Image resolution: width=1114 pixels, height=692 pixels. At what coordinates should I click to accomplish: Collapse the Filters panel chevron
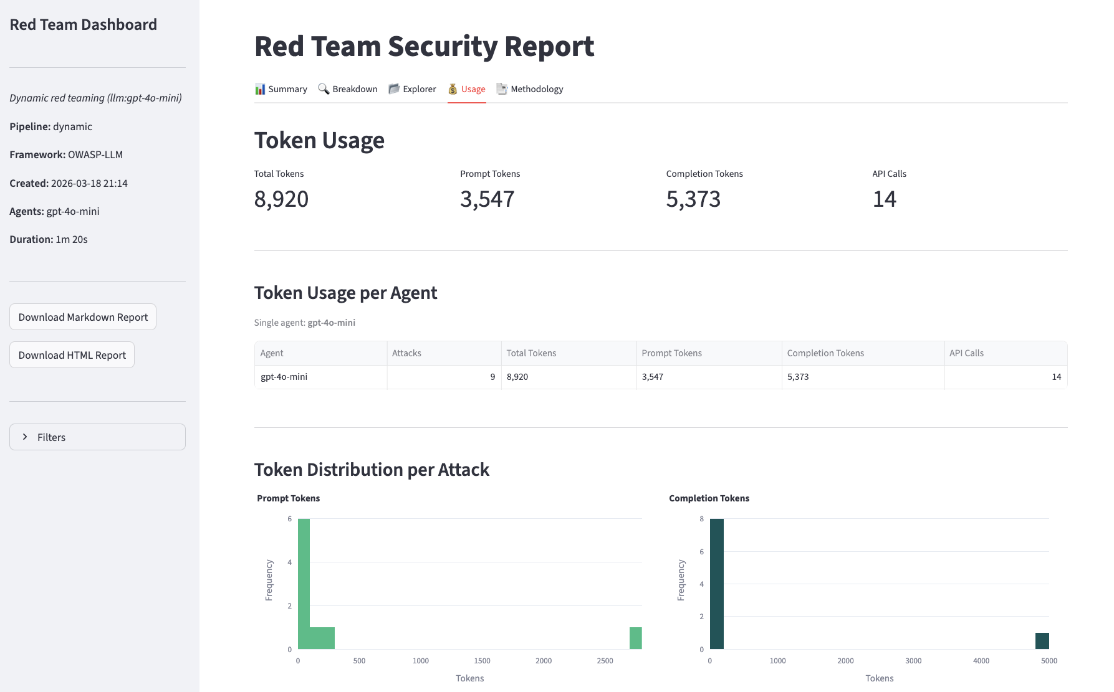point(25,437)
